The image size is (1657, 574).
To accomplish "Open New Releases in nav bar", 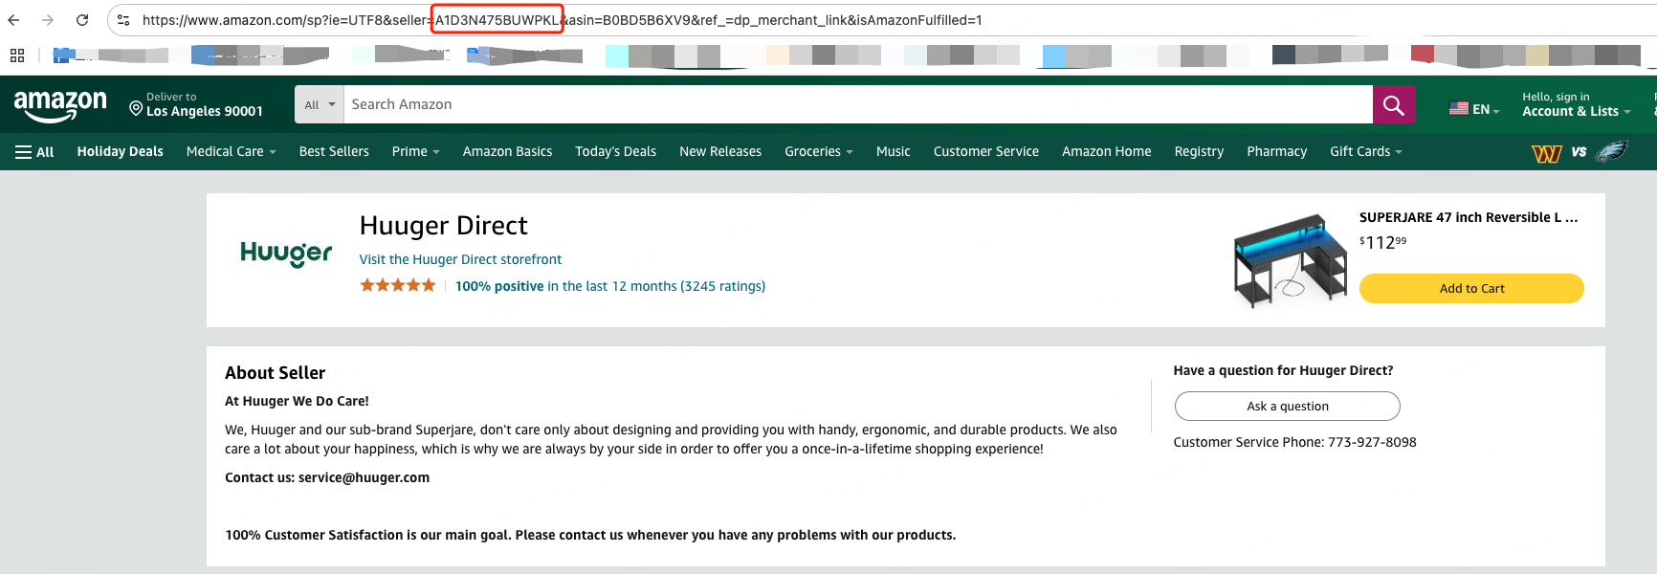I will 720,151.
